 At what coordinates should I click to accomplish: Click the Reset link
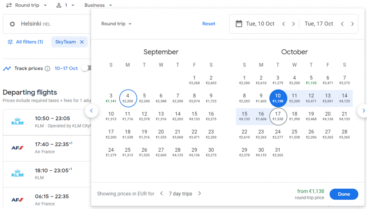click(209, 24)
